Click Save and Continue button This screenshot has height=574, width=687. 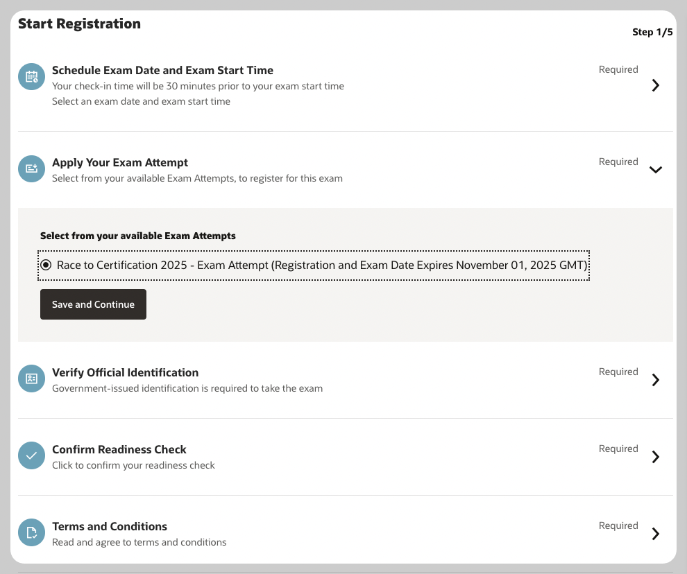93,304
